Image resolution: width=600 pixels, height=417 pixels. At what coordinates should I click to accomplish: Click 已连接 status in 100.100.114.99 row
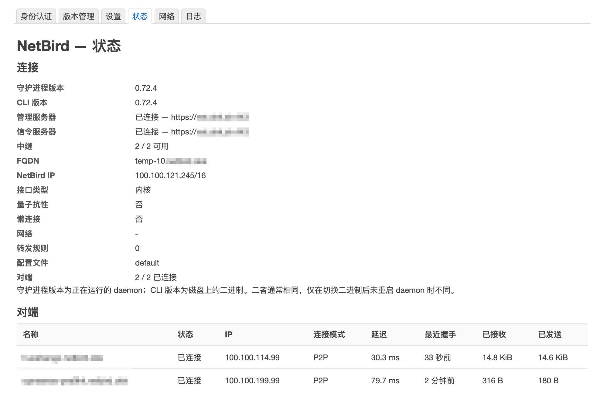pyautogui.click(x=189, y=358)
